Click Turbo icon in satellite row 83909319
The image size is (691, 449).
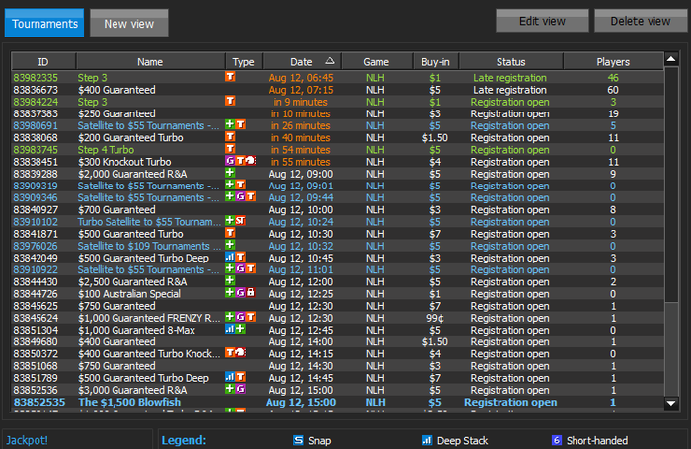tap(240, 185)
